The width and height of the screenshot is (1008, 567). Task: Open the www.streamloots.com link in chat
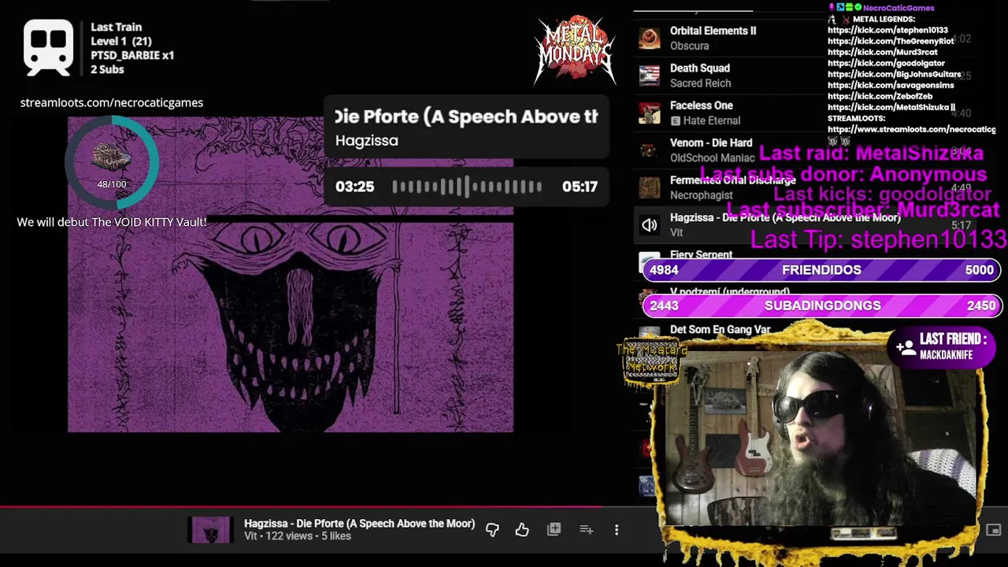[x=911, y=129]
